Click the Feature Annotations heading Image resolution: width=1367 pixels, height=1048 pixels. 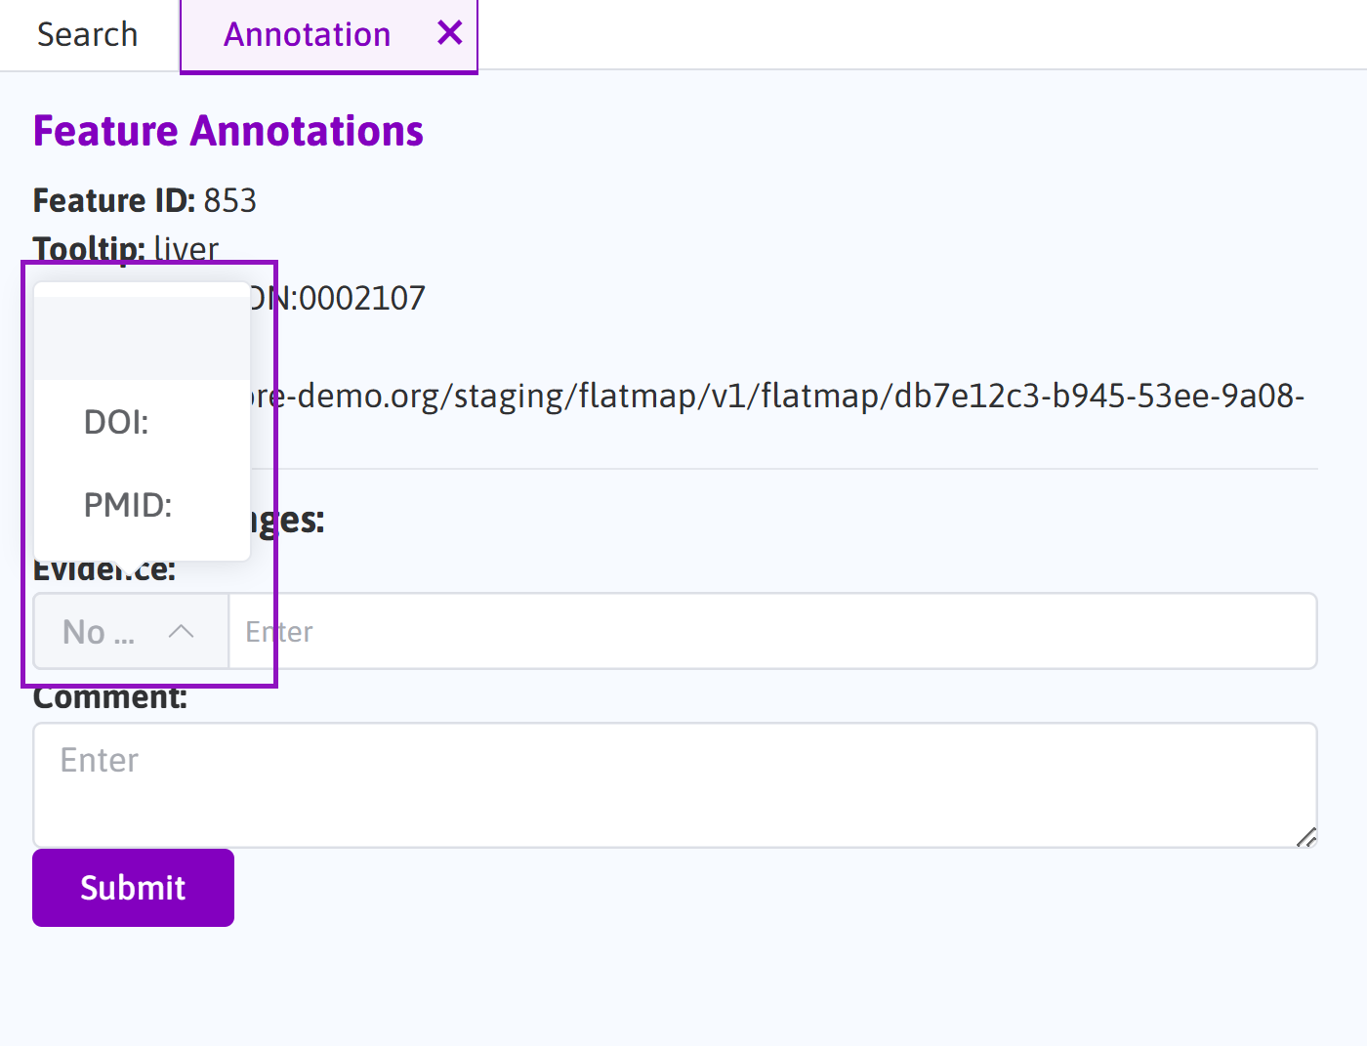(x=228, y=131)
